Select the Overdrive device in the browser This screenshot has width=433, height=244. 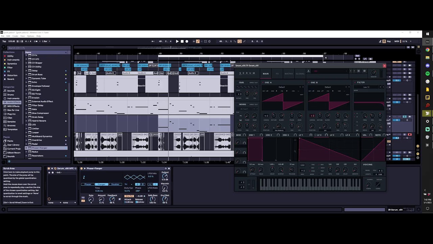coord(37,140)
